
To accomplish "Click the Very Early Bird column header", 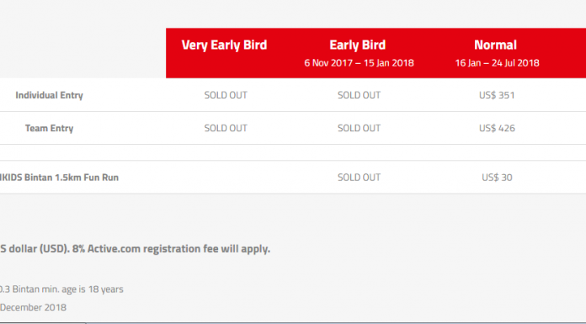I will tap(224, 45).
